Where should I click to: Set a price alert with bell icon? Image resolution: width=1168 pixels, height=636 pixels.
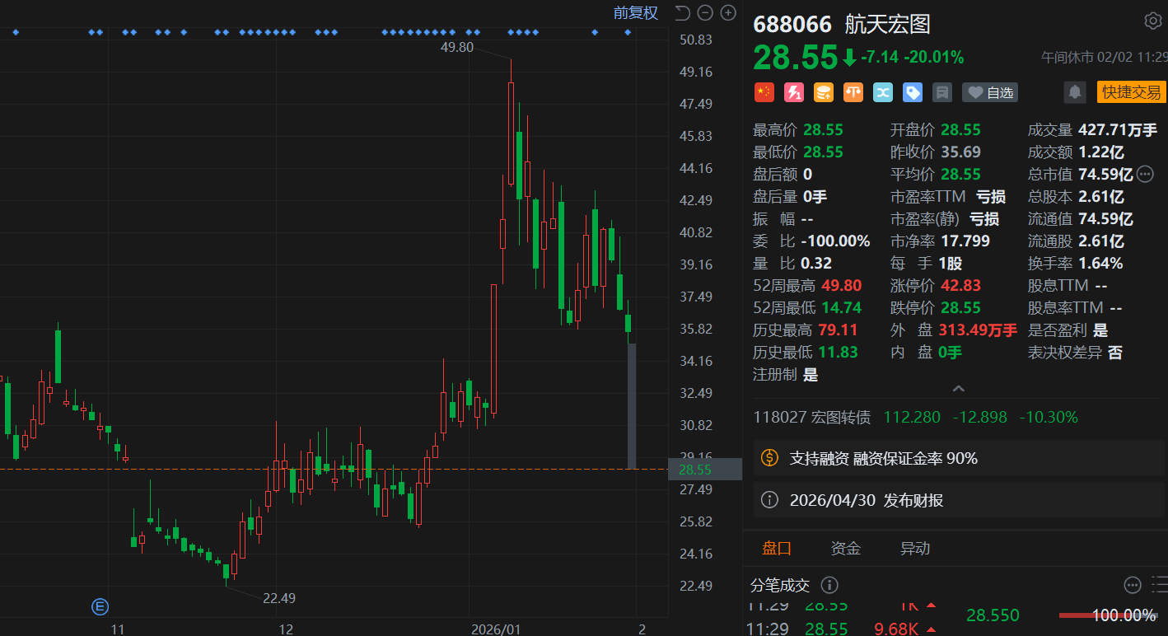(1075, 92)
